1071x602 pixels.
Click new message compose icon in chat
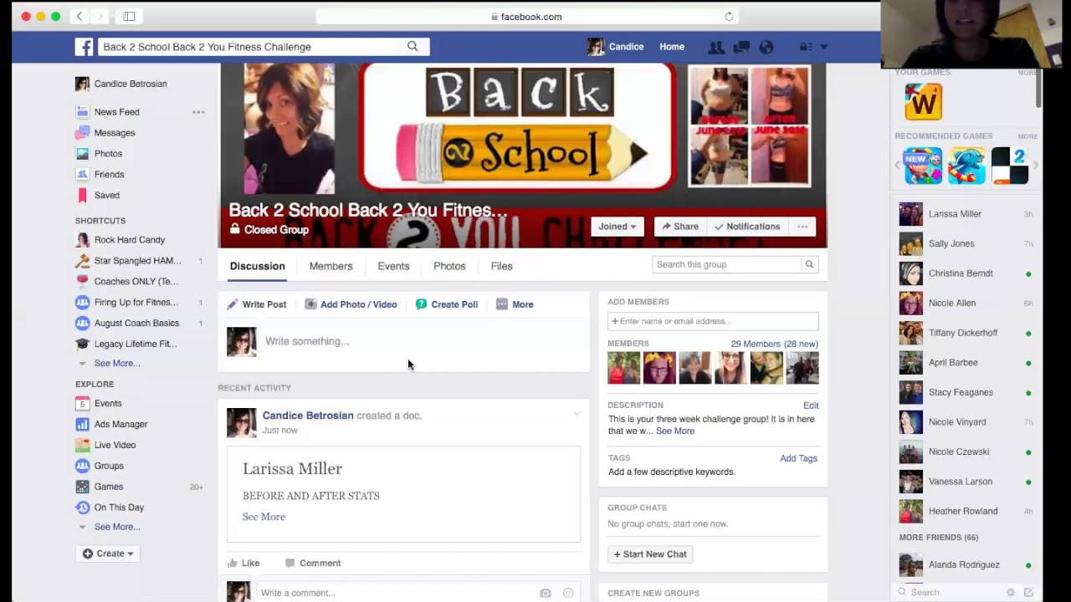coord(1028,592)
